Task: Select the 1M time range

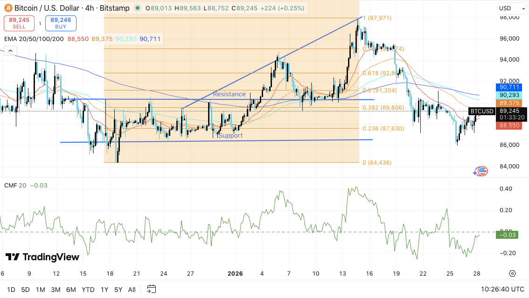Action: (40, 289)
